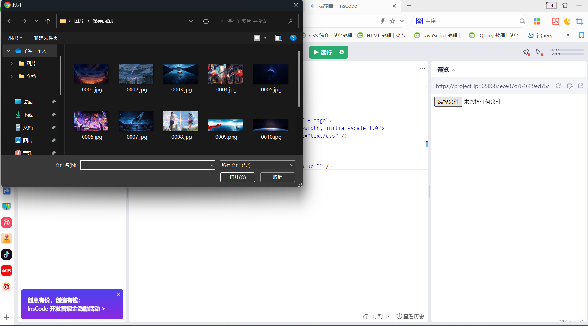Open the 组织 menu
Image resolution: width=588 pixels, height=326 pixels.
[15, 38]
